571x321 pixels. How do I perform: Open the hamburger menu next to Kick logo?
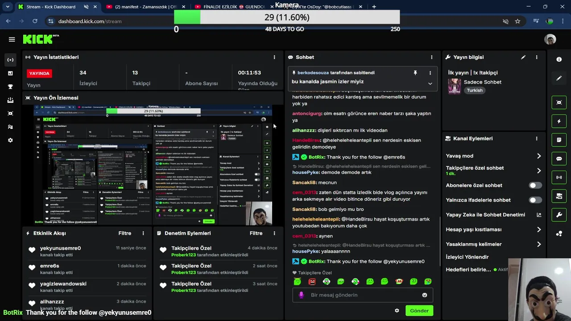tap(12, 39)
